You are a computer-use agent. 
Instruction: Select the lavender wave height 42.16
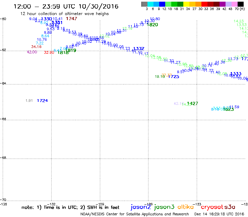point(179,103)
